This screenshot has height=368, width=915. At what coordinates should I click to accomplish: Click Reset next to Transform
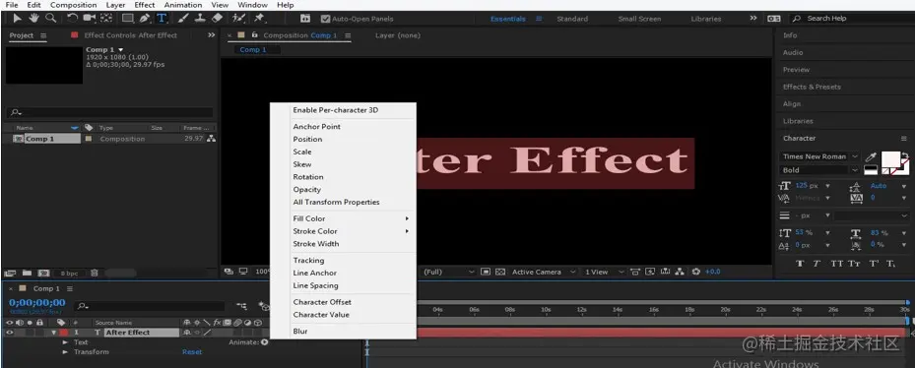192,352
